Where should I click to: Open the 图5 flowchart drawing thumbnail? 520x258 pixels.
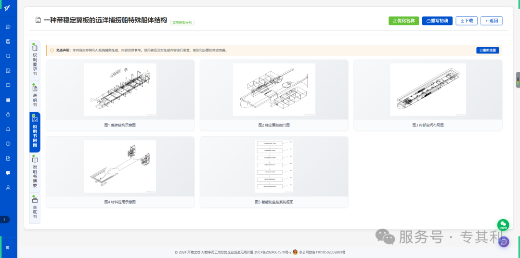[274, 167]
